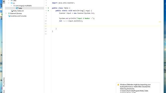Collapse the com.mrgorji.multitable package chevron
166x93 pixels.
tap(11, 6)
